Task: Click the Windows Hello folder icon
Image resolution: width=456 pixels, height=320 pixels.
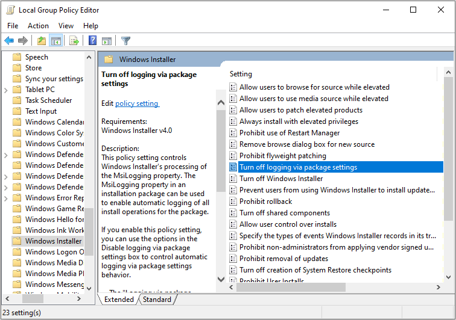Action: 17,220
